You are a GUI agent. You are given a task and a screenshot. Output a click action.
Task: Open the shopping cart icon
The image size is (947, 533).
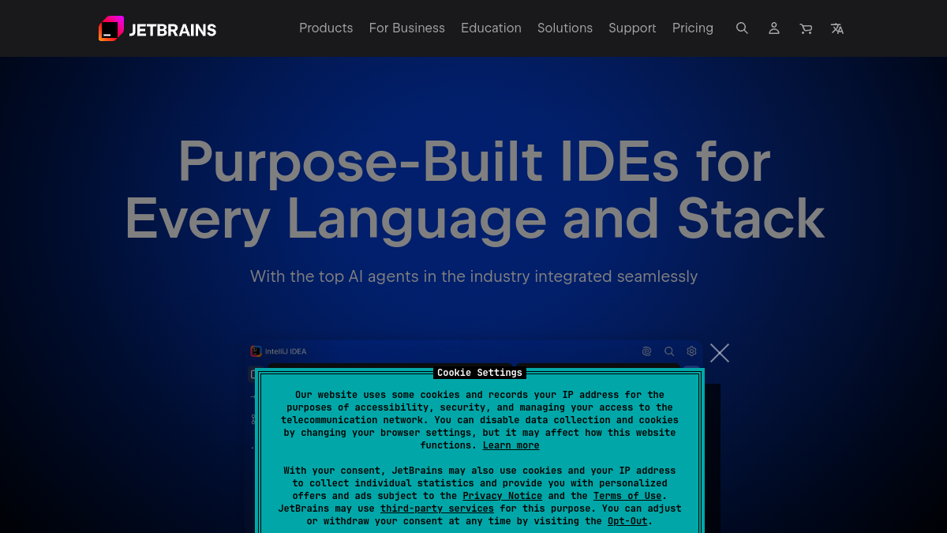coord(806,28)
